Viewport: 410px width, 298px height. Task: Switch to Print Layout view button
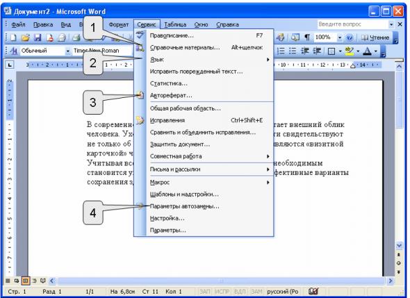(25, 281)
